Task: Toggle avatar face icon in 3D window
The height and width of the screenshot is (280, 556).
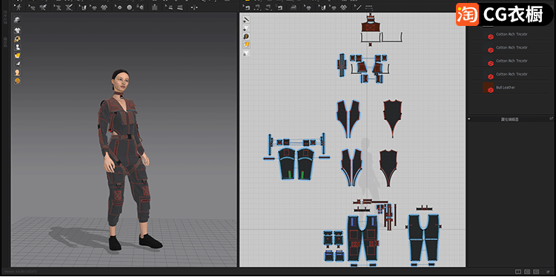Action: click(17, 73)
